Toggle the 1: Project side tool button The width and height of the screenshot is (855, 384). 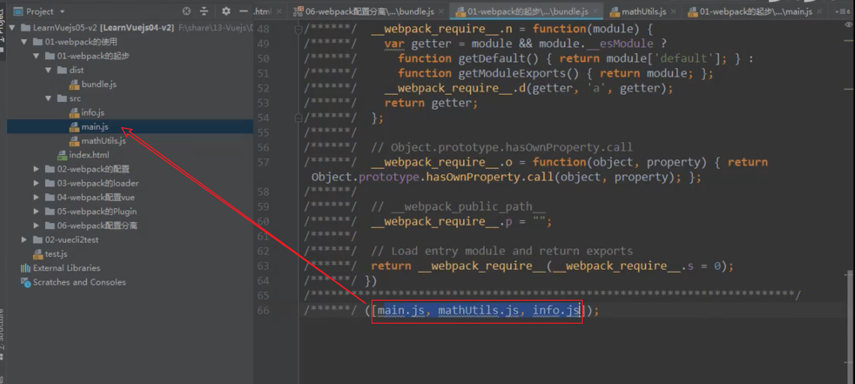[x=2, y=30]
